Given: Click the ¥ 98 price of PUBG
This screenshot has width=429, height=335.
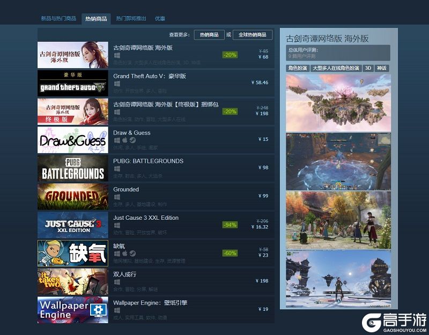Looking at the screenshot, I should coord(263,168).
